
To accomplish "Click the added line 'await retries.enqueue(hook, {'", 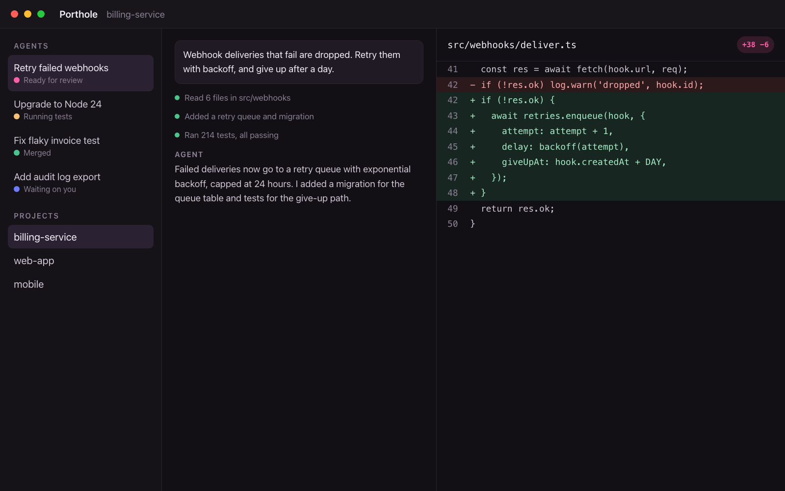I will click(x=611, y=115).
